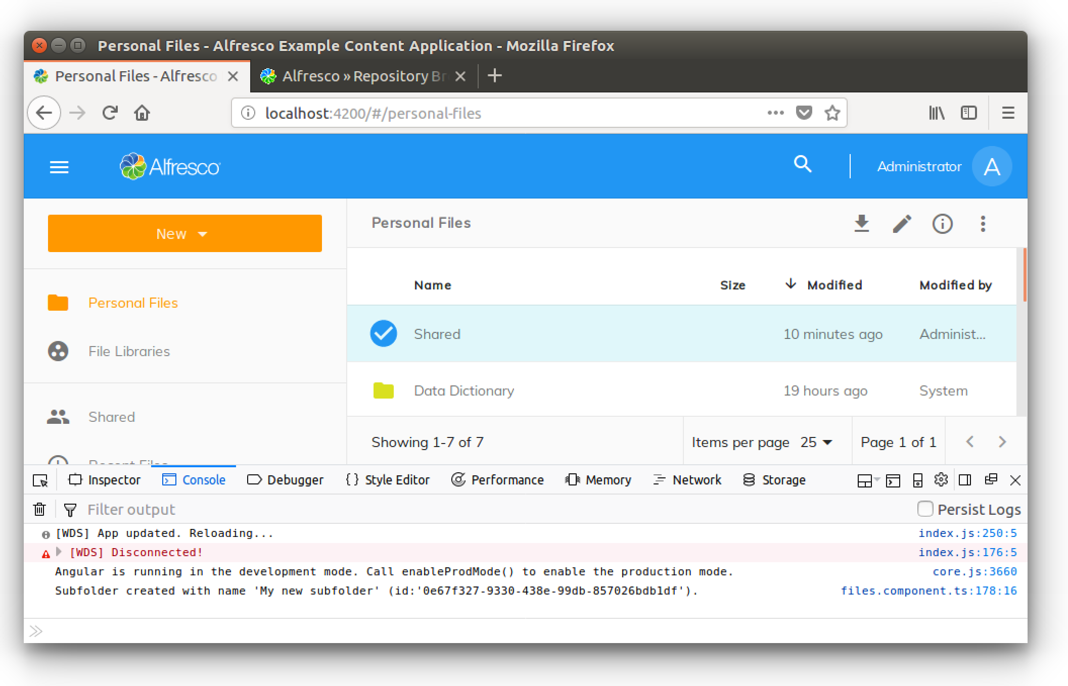Enable the Persist Logs checkbox
Viewport: 1068px width, 686px height.
[x=925, y=509]
